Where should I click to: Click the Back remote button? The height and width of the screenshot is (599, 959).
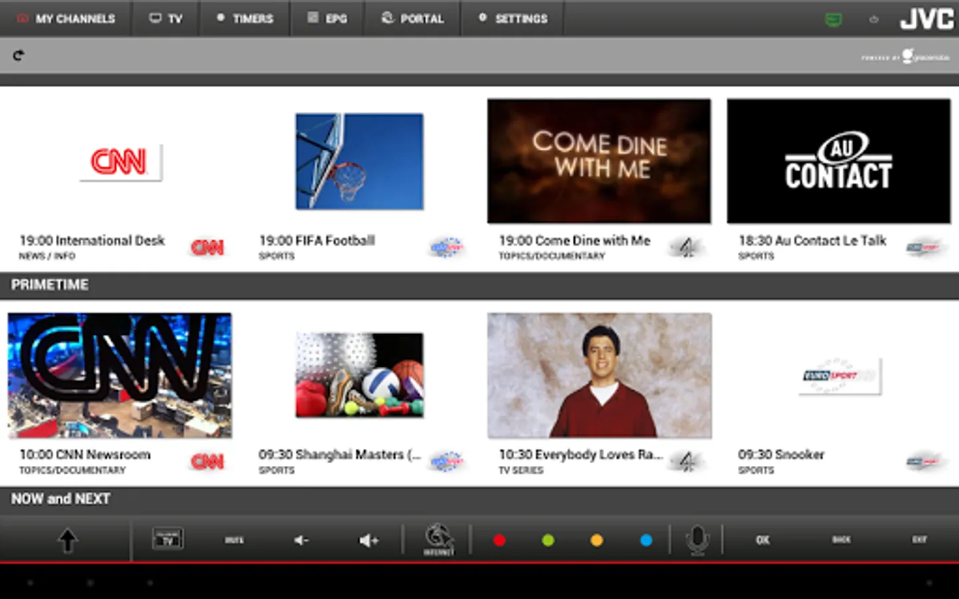[x=841, y=540]
